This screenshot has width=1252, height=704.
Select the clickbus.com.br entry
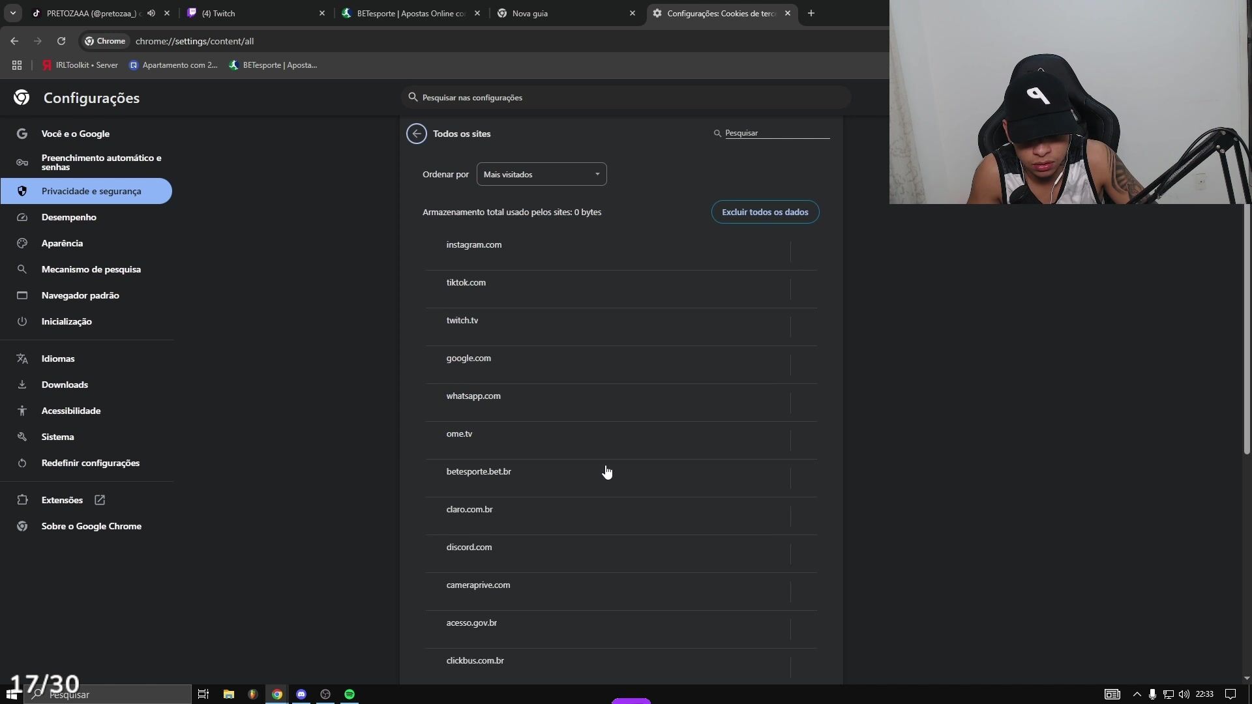[x=621, y=666]
